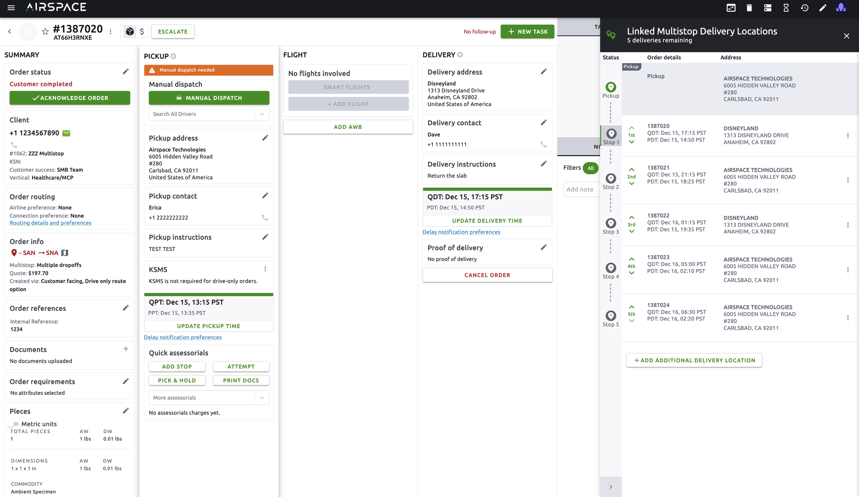
Task: Edit the Delivery address pencil icon
Action: pyautogui.click(x=544, y=71)
